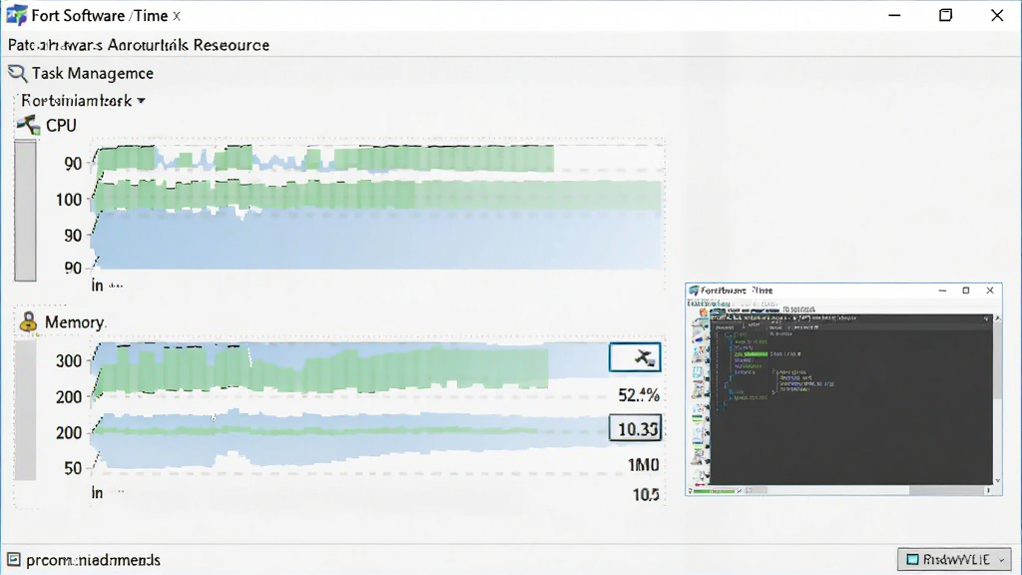Click the magnifier icon beside Task Managemce
Viewport: 1022px width, 575px height.
pyautogui.click(x=18, y=73)
